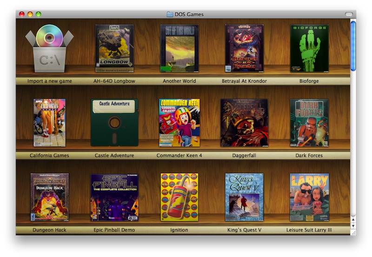Click the scroll down arrow
The height and width of the screenshot is (257, 372).
pyautogui.click(x=353, y=225)
